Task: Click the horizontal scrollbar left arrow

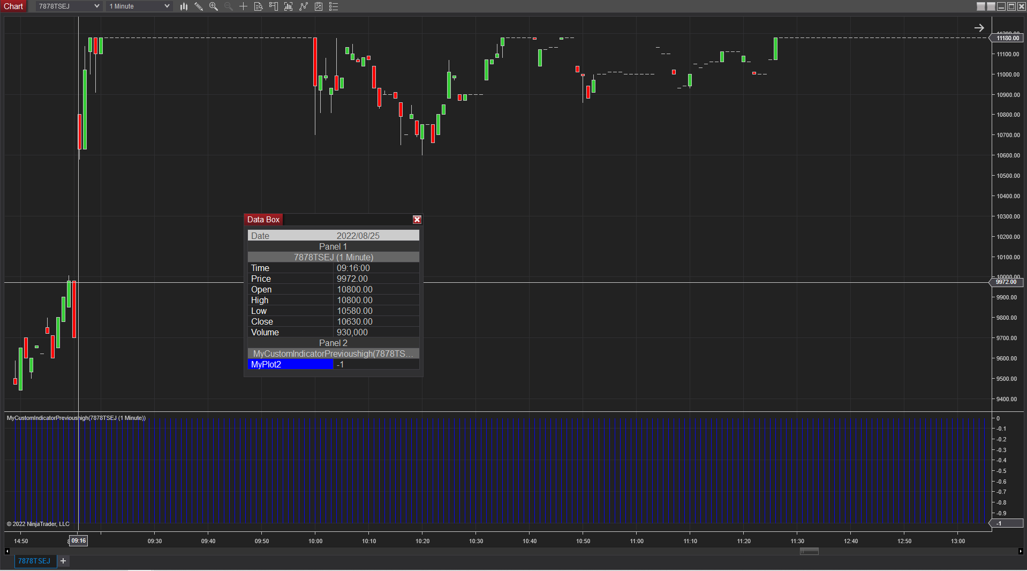Action: [x=7, y=551]
